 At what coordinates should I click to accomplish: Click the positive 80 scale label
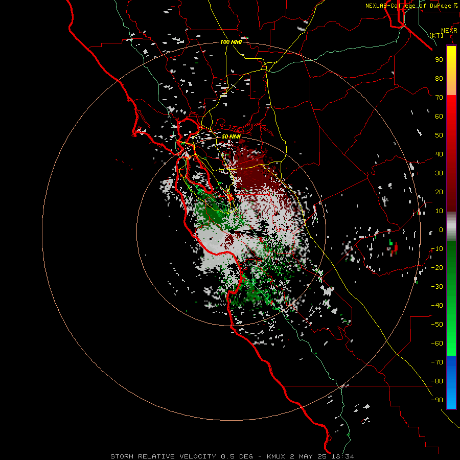pyautogui.click(x=439, y=79)
